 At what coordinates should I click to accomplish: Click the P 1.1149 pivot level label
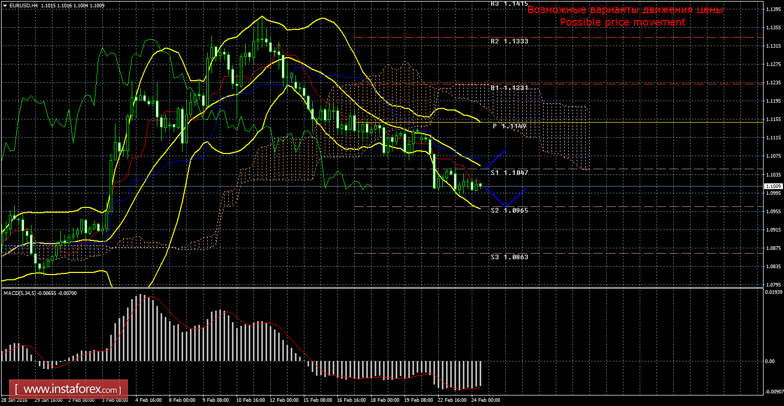pyautogui.click(x=509, y=126)
